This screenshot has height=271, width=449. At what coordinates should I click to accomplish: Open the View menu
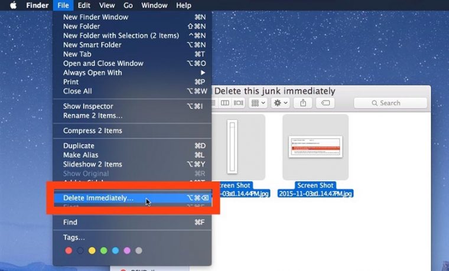[107, 5]
